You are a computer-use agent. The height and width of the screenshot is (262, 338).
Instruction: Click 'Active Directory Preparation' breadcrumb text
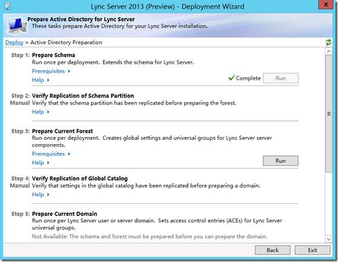(x=66, y=42)
